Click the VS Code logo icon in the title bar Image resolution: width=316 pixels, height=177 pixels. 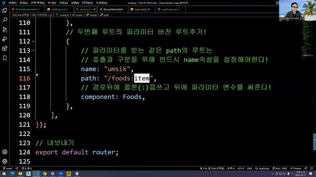pos(3,3)
